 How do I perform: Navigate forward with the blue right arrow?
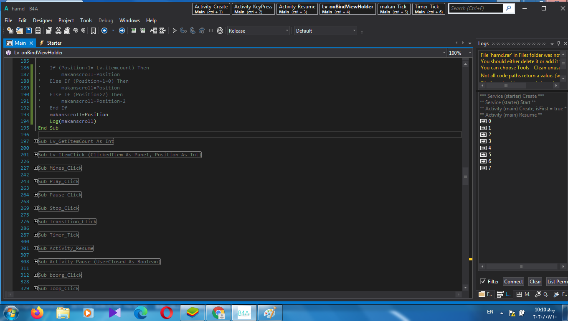122,31
